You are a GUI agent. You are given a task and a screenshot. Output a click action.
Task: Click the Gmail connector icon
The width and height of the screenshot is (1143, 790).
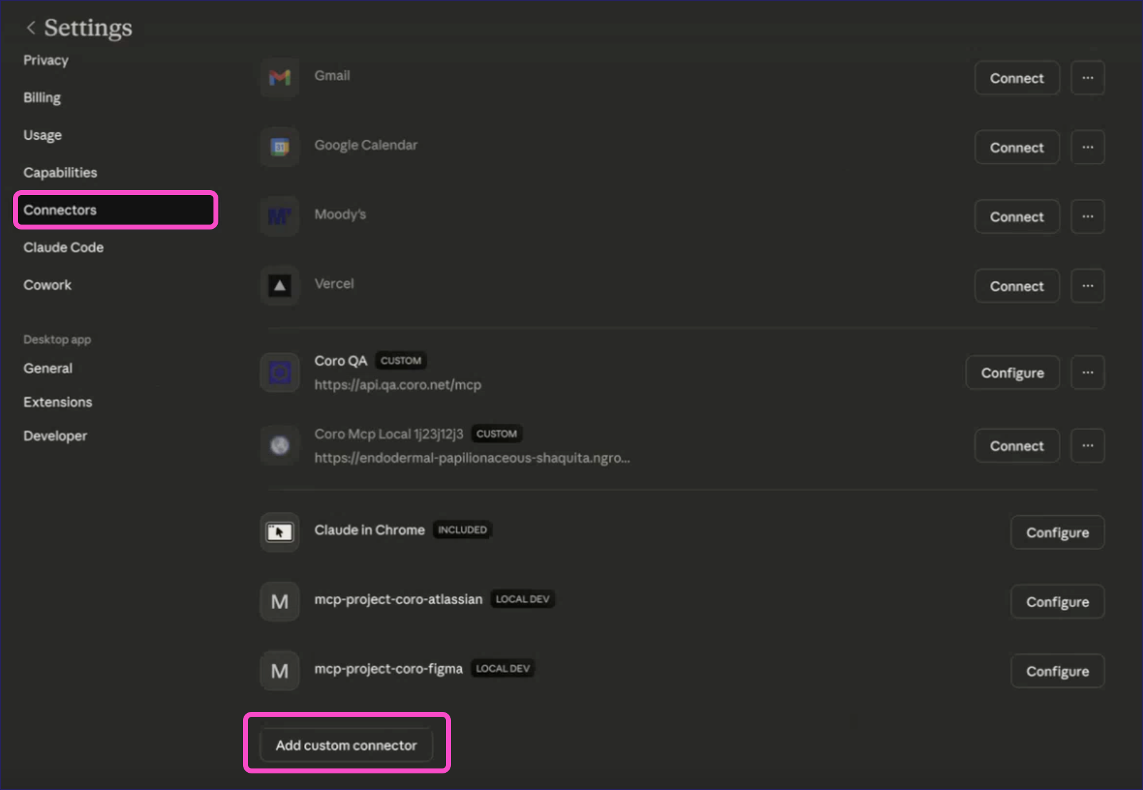click(x=279, y=78)
